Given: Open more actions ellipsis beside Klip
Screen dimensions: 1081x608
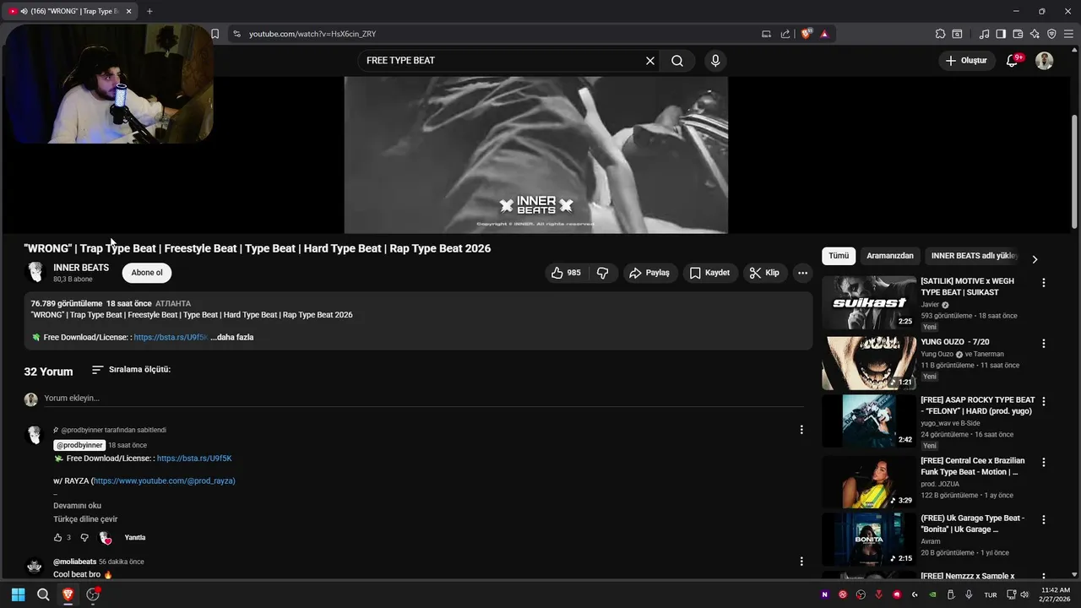Looking at the screenshot, I should 802,273.
